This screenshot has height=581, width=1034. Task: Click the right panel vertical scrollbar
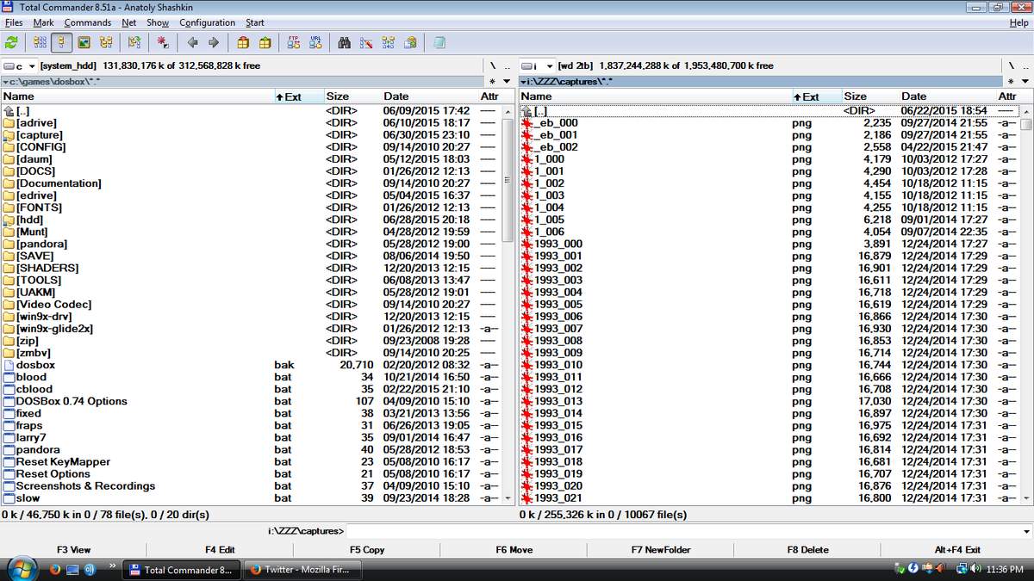coord(1025,305)
